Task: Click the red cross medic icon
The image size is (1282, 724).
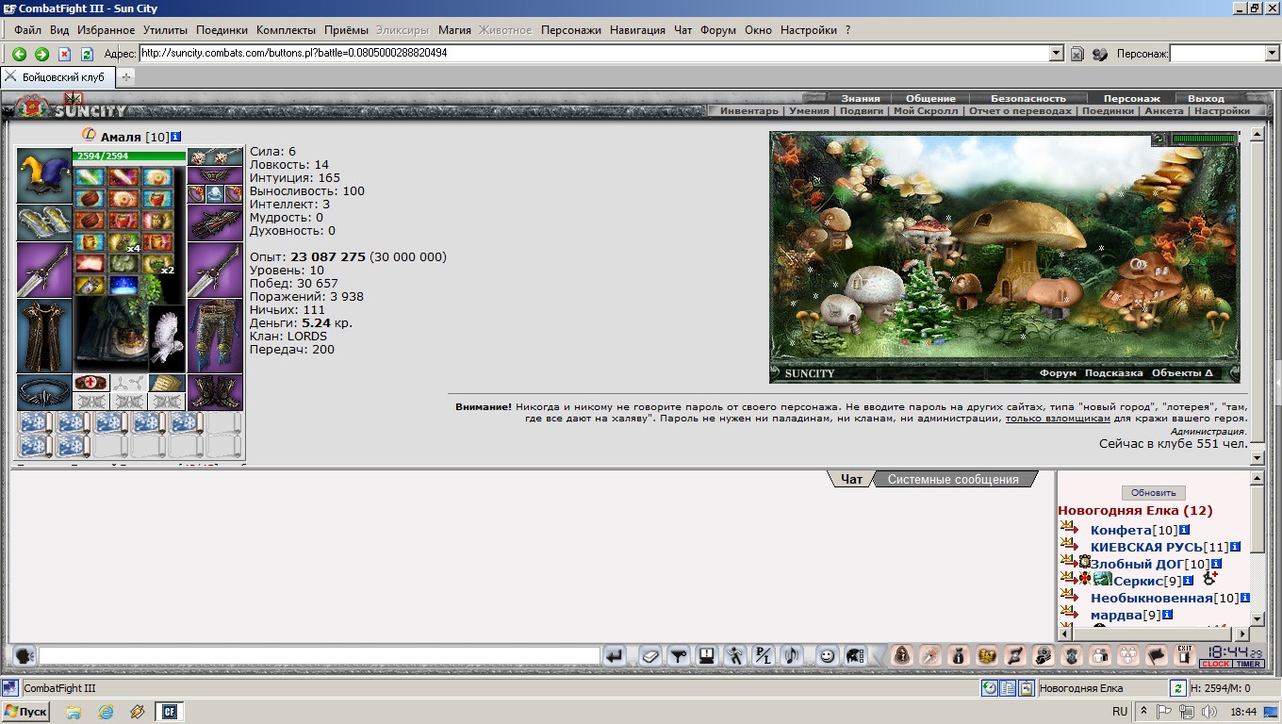Action: [x=91, y=383]
